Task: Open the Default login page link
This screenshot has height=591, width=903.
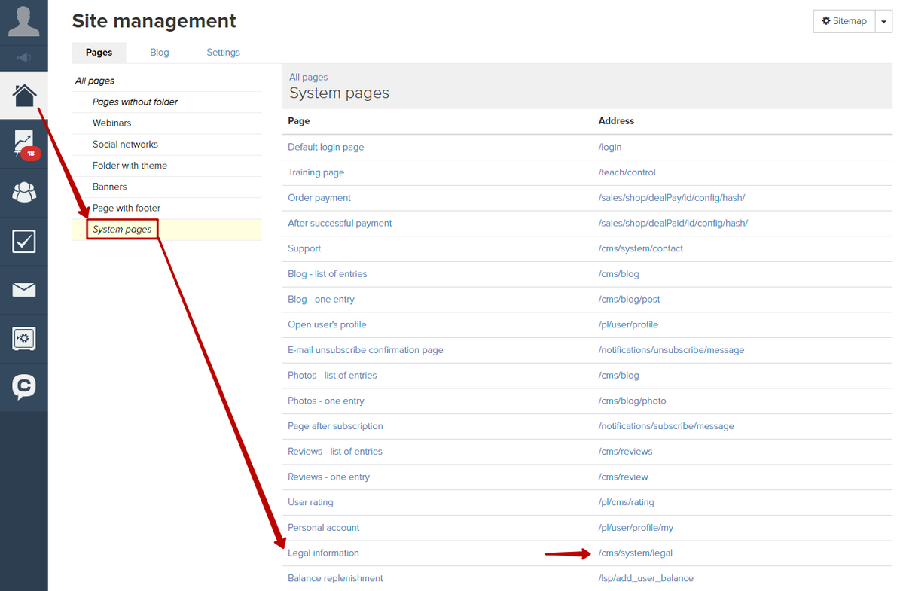Action: (x=326, y=148)
